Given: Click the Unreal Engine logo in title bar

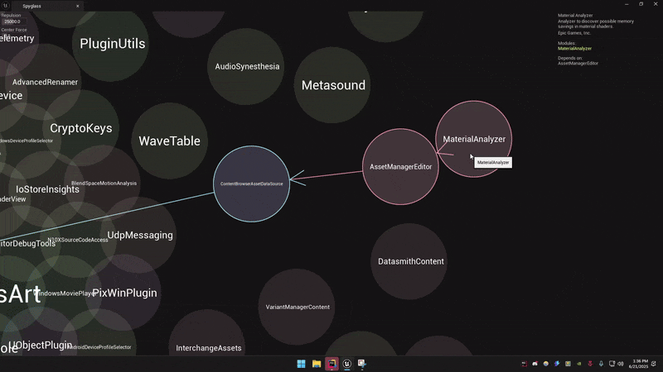Looking at the screenshot, I should [x=6, y=6].
